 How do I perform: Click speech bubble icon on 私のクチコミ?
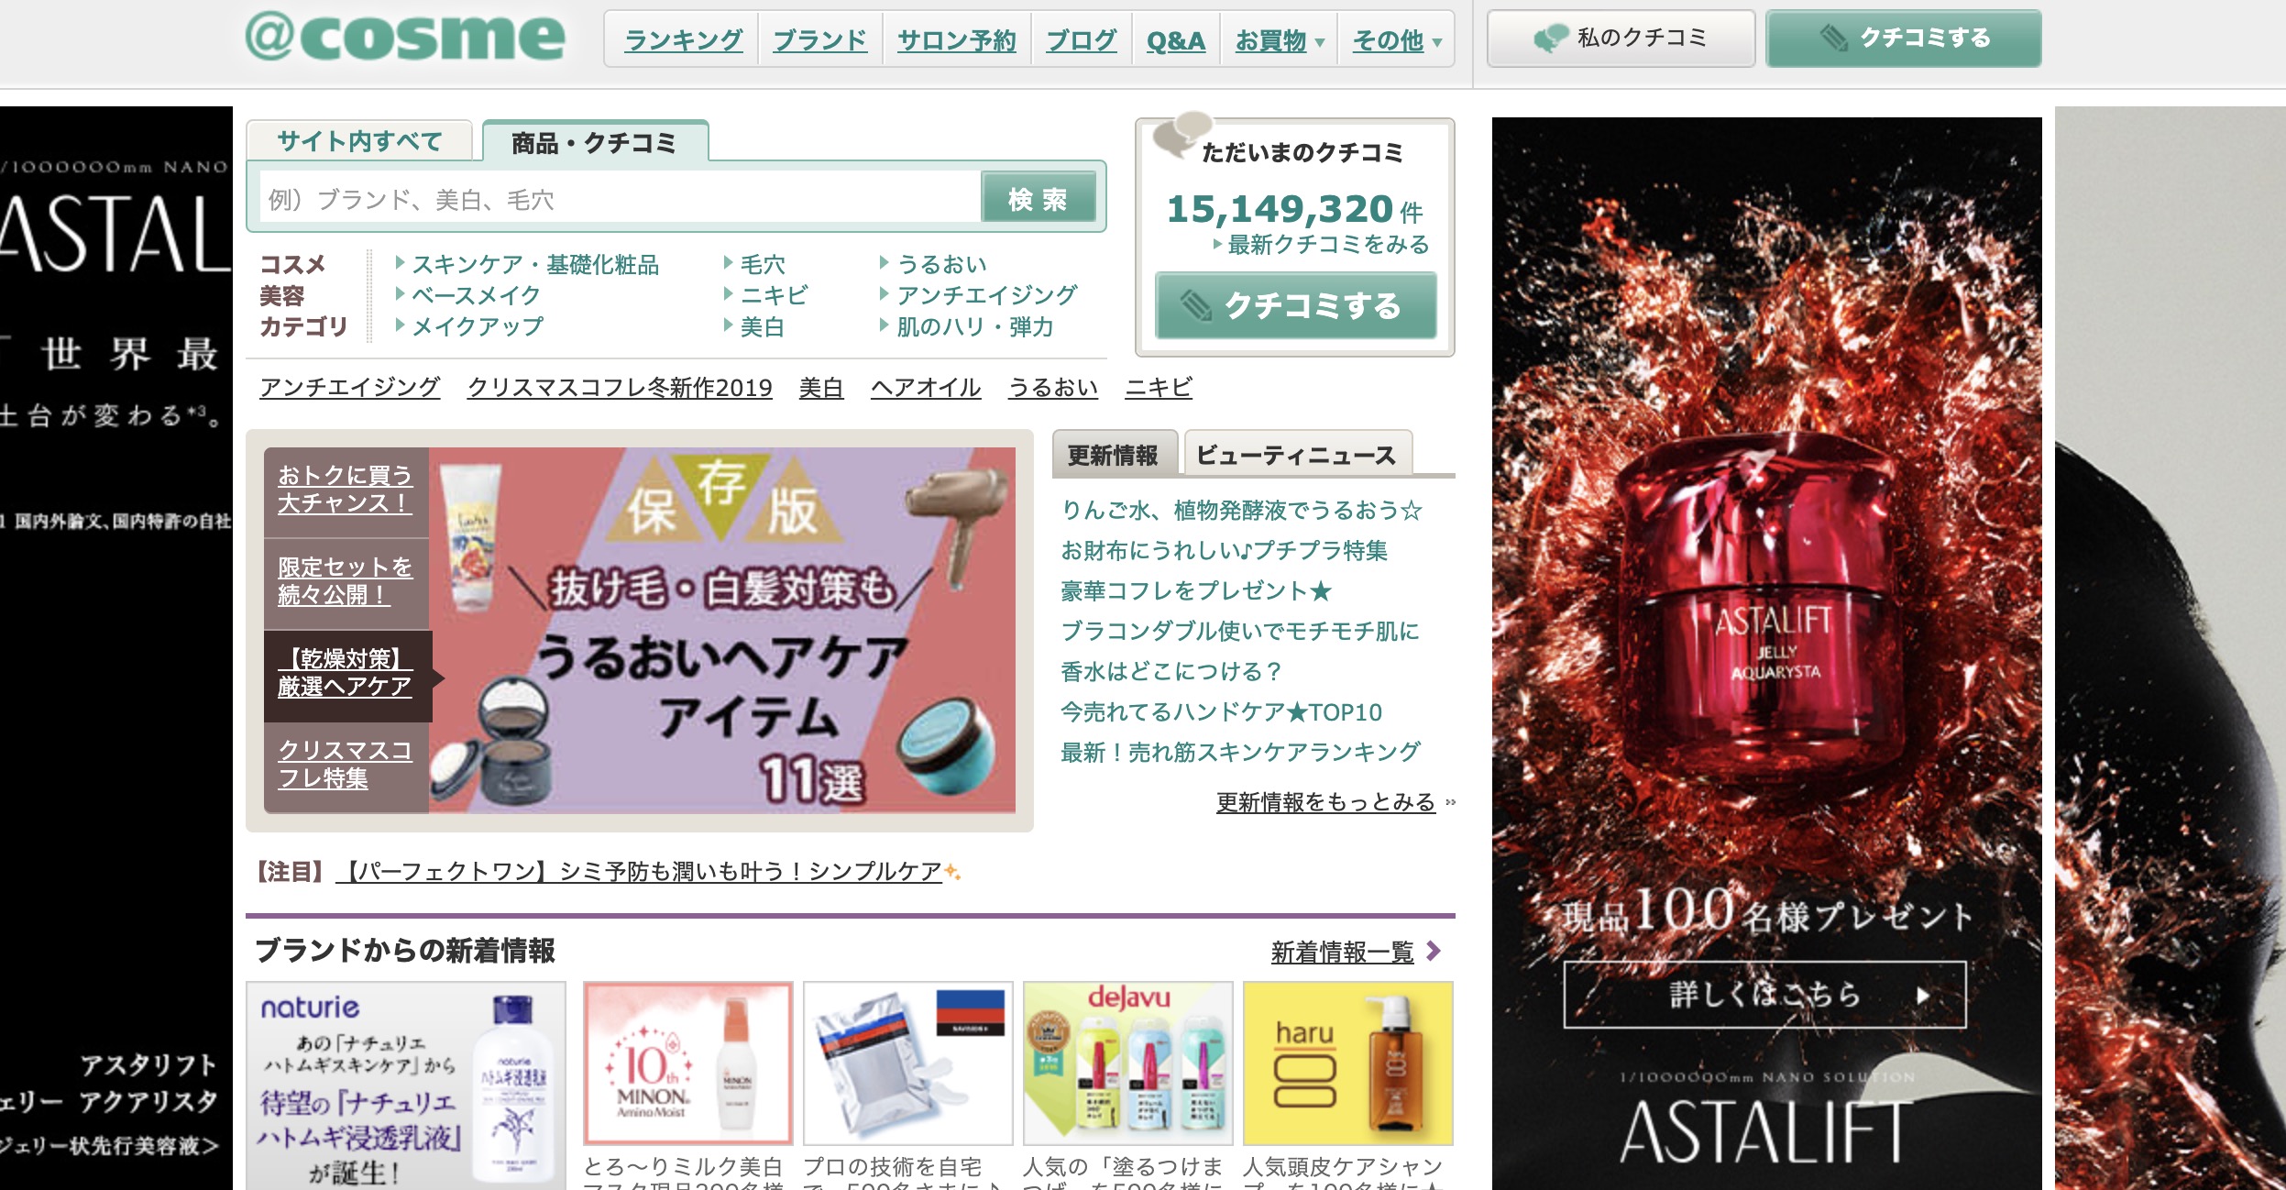tap(1551, 39)
